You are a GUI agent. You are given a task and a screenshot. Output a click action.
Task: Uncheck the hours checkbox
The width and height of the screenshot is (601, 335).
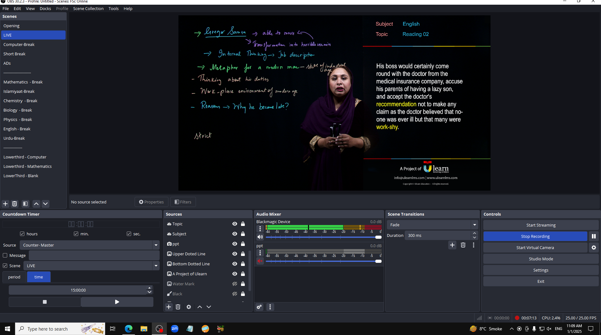click(22, 234)
